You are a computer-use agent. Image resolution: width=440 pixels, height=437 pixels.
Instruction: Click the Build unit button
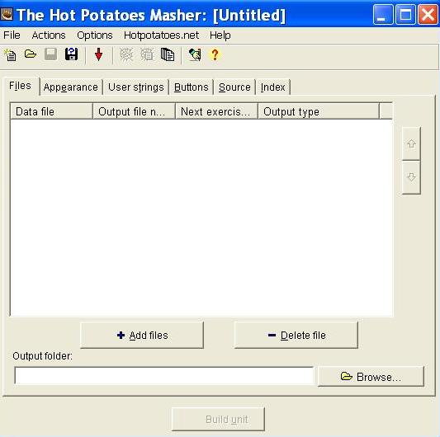pyautogui.click(x=218, y=420)
